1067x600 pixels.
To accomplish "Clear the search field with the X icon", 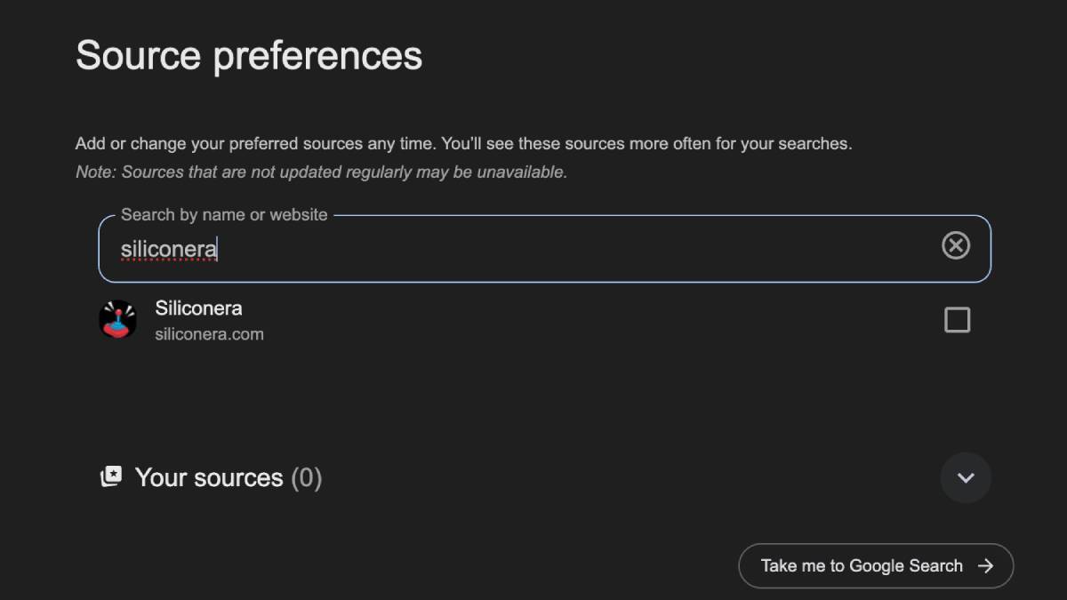I will [956, 245].
